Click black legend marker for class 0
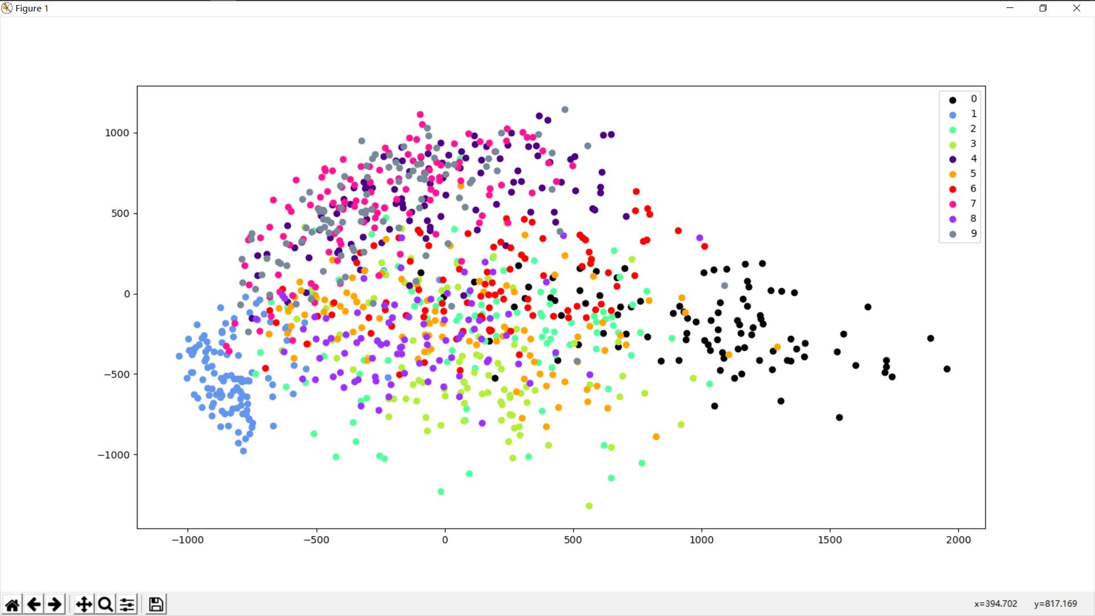This screenshot has height=616, width=1095. click(952, 100)
